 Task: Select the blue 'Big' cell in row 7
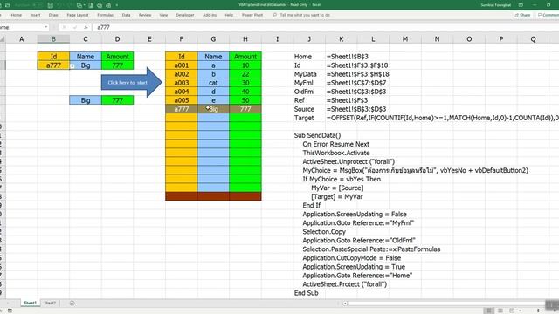click(x=86, y=100)
